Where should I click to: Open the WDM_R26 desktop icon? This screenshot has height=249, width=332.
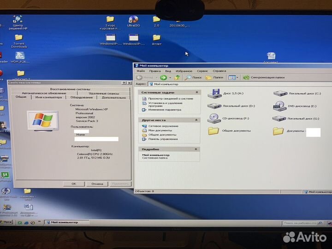20,57
